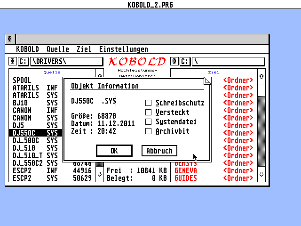Enable the Schreibschutz checkbox
This screenshot has height=226, width=301.
(148, 103)
